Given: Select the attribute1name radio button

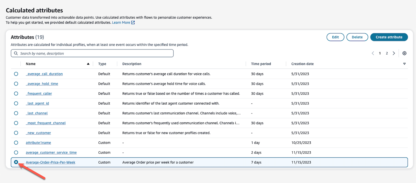Looking at the screenshot, I should coord(16,143).
